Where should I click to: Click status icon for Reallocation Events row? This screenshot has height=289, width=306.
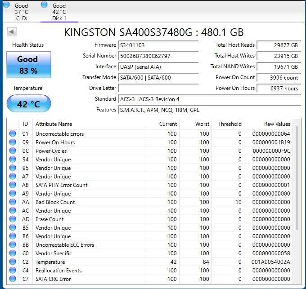13,271
